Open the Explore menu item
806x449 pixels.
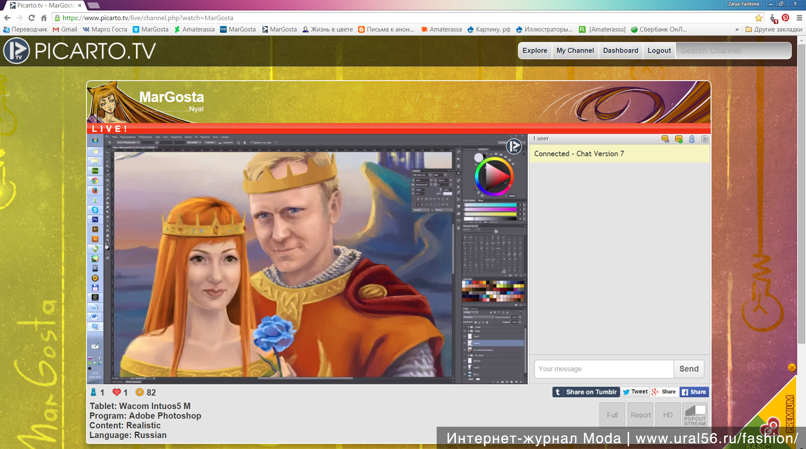tap(534, 50)
